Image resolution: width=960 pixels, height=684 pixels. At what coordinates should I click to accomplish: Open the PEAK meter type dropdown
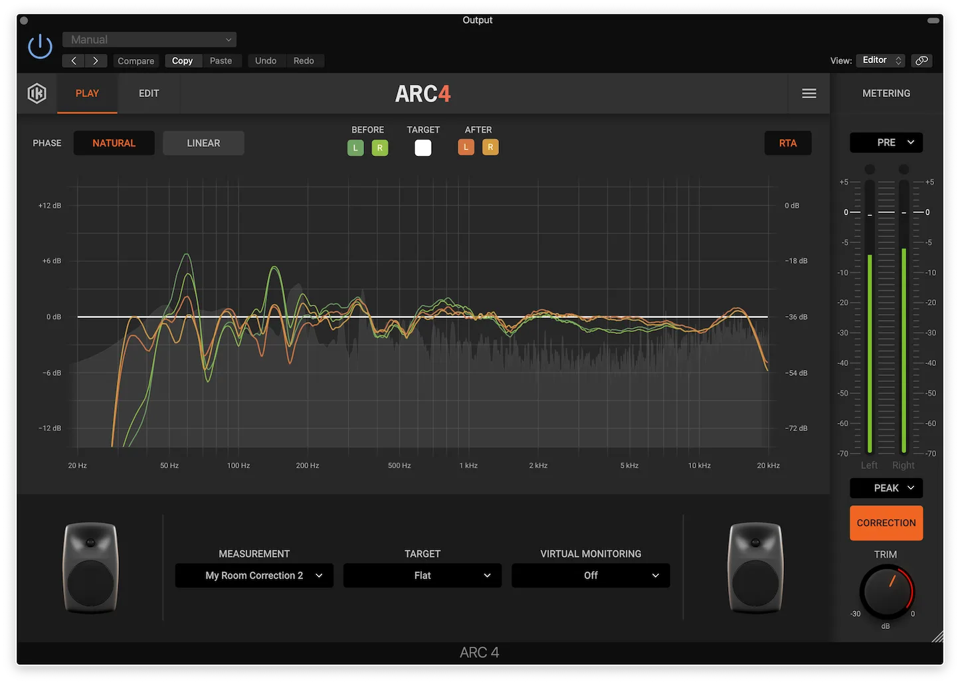tap(886, 488)
